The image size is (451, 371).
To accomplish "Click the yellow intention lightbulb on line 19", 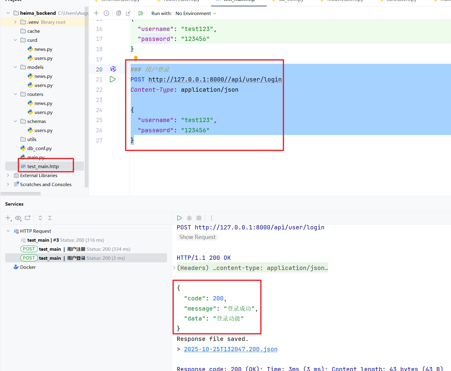I will point(136,58).
